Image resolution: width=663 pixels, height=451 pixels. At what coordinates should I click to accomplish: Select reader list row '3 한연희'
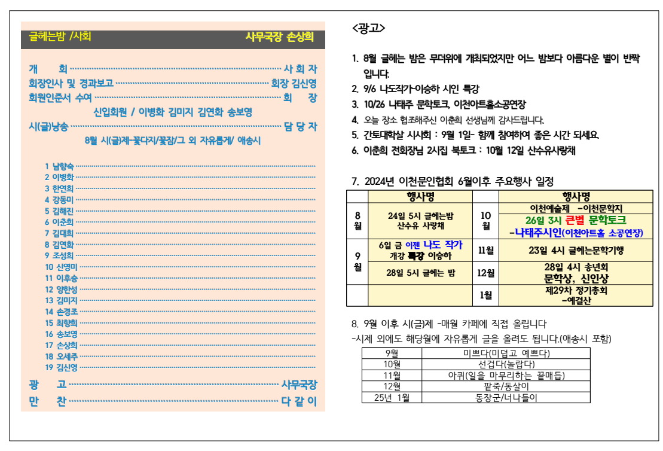(x=180, y=188)
